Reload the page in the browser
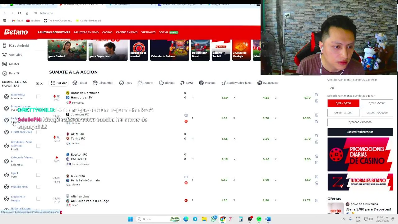The width and height of the screenshot is (398, 224). pos(19,13)
